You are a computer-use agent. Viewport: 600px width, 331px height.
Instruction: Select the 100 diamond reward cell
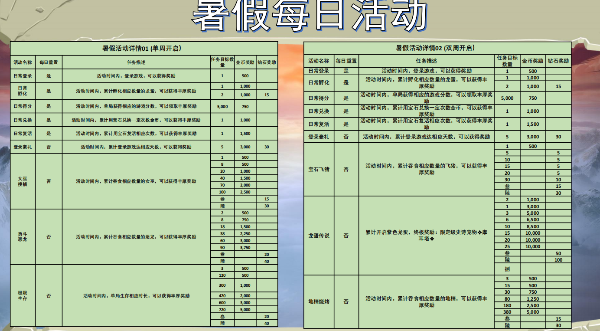[558, 260]
